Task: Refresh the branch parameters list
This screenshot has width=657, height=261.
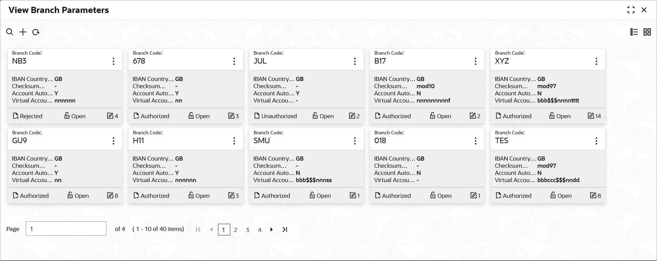Action: pyautogui.click(x=36, y=32)
